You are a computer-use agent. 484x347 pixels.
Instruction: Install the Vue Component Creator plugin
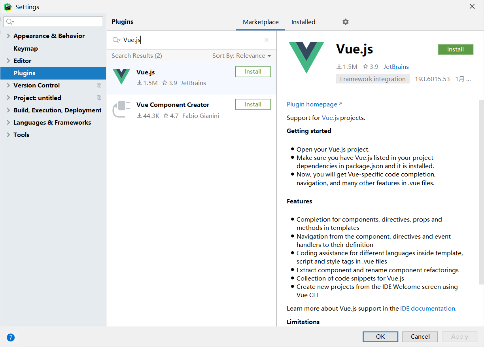tap(253, 104)
